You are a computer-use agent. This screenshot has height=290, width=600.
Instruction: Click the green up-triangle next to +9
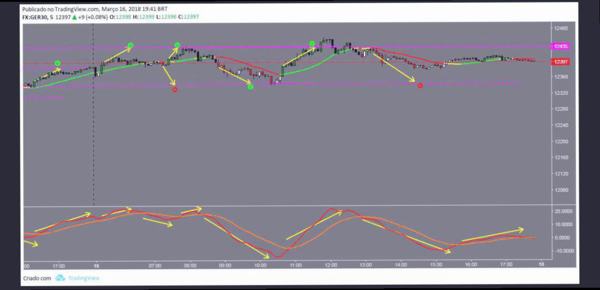click(x=74, y=17)
